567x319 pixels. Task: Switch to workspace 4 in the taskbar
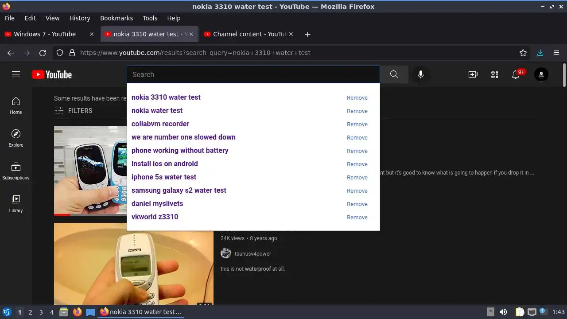tap(51, 312)
